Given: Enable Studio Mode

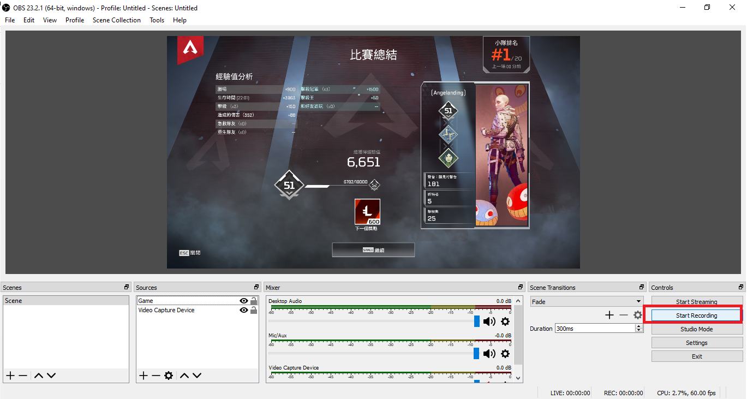Looking at the screenshot, I should 697,329.
